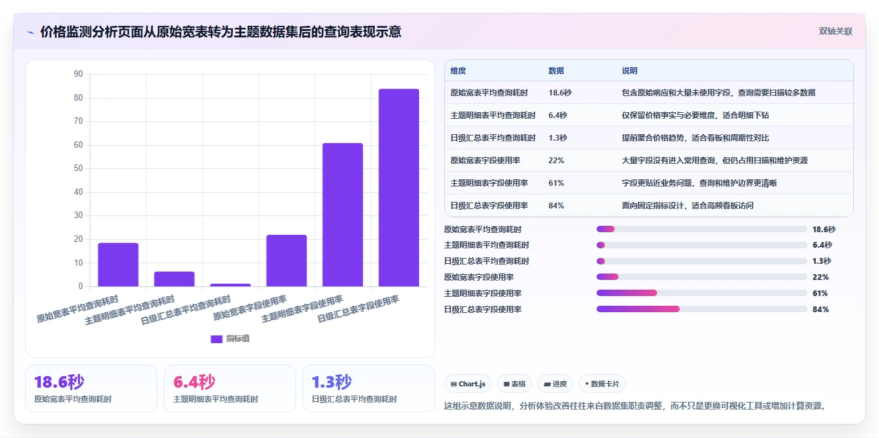Click the 日级汇总表字段使用率 progress bar

[x=702, y=309]
